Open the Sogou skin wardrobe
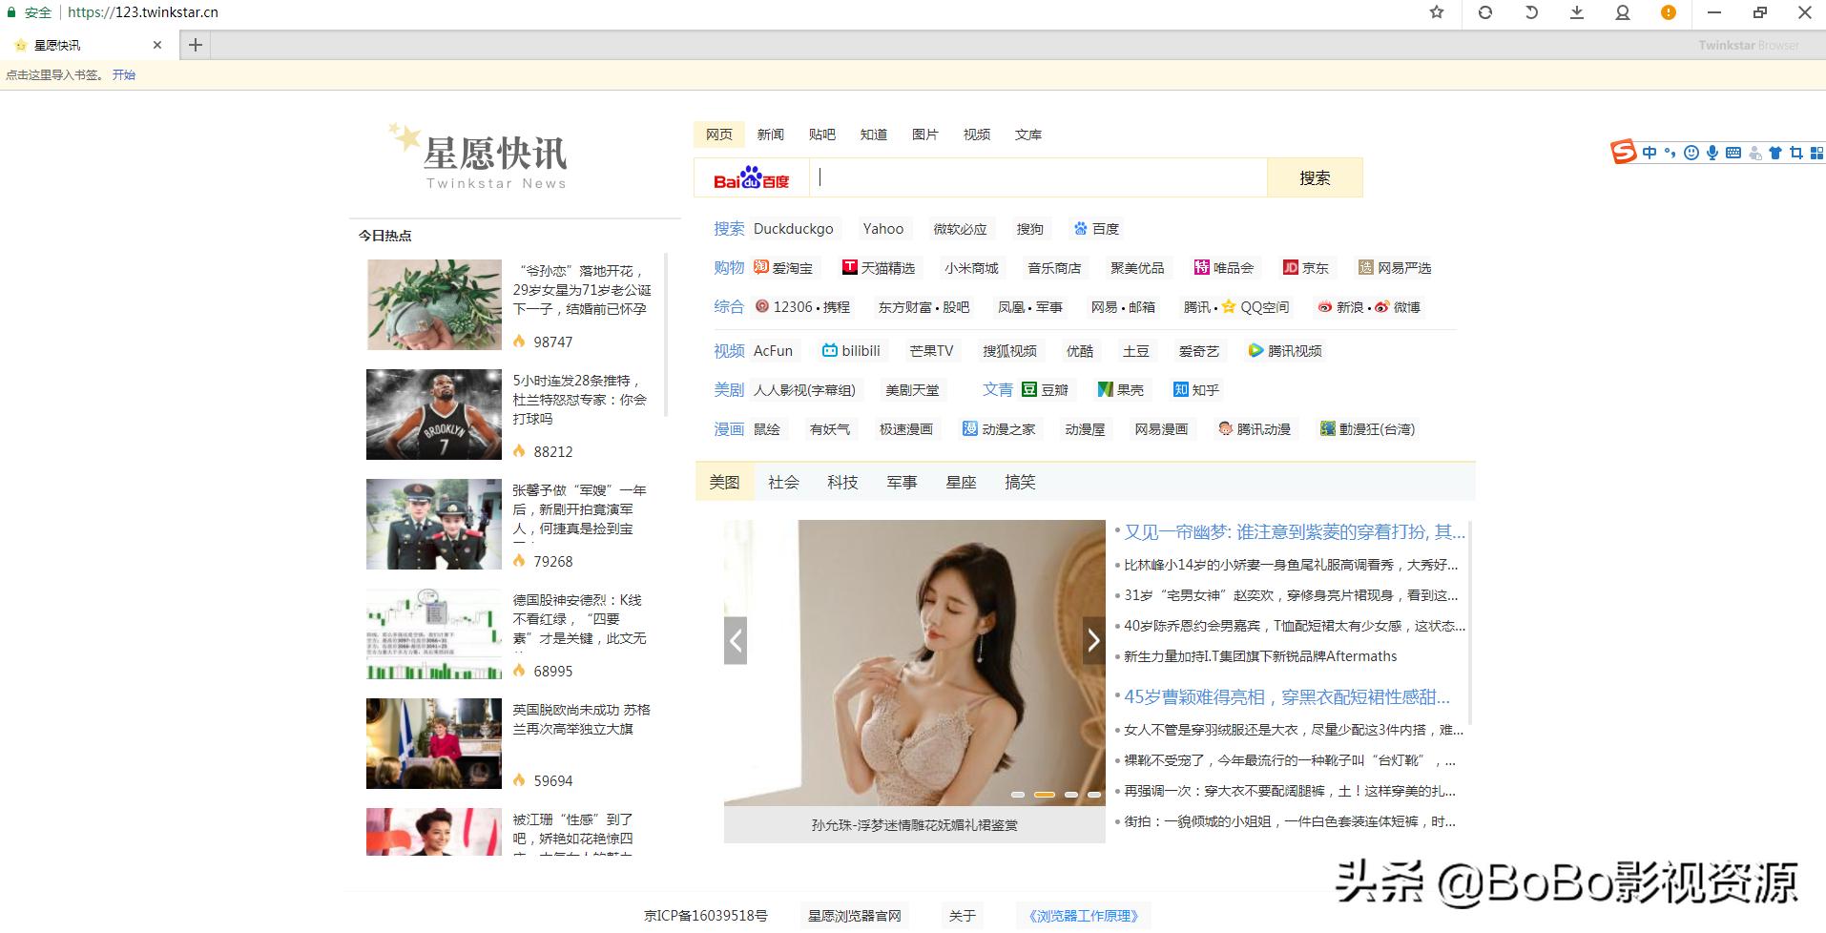This screenshot has height=933, width=1826. click(x=1775, y=153)
